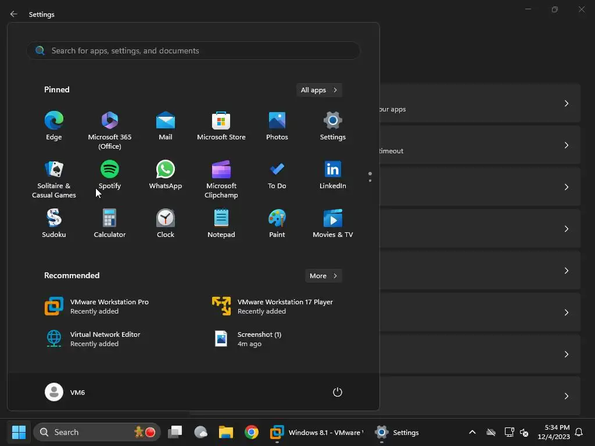595x446 pixels.
Task: Switch to Settings taskbar window
Action: [x=397, y=432]
